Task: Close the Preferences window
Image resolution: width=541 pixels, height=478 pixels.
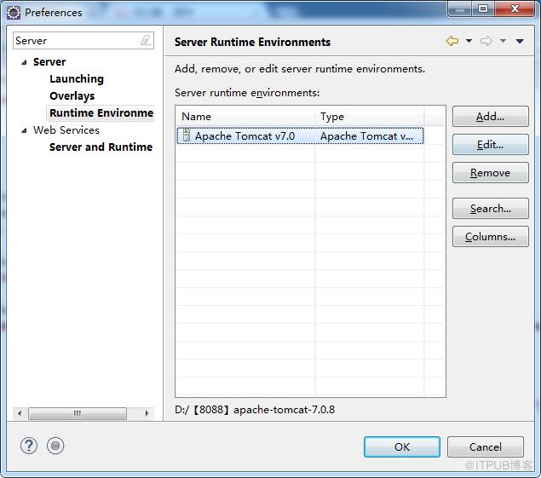Action: click(515, 9)
